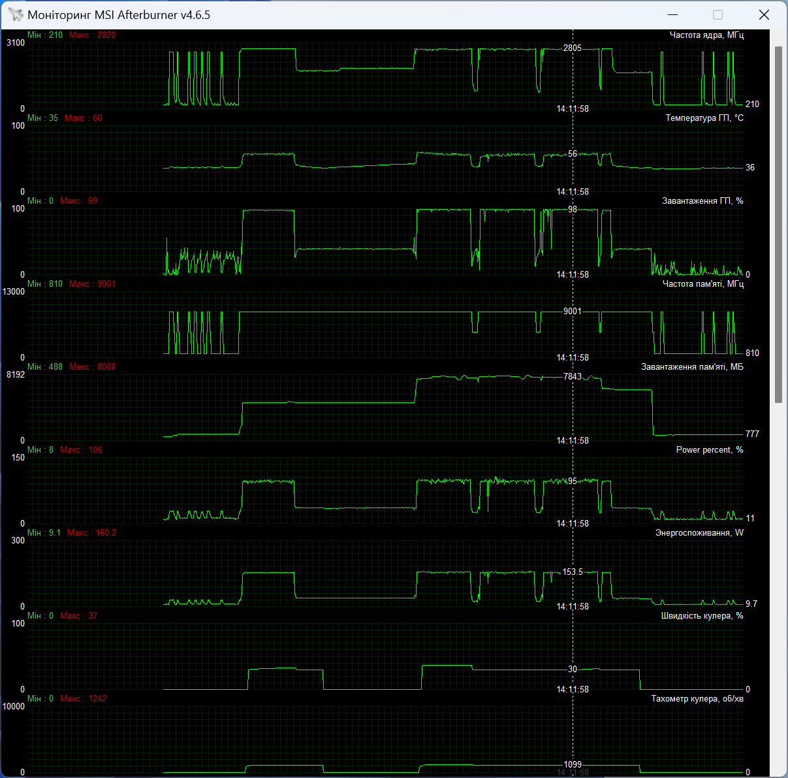Click the 13000 axis label on memory clock graph
The height and width of the screenshot is (778, 788).
(x=14, y=291)
